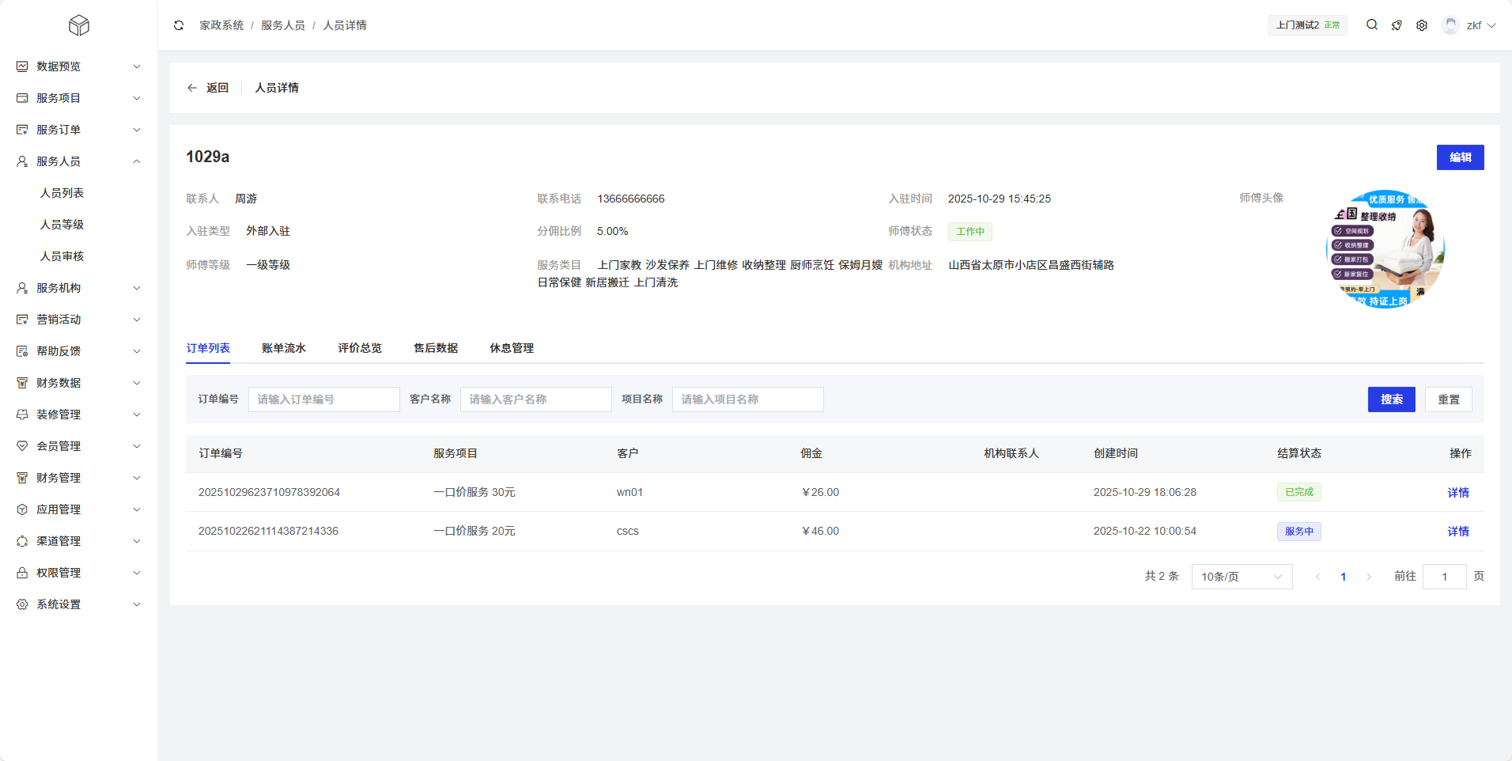This screenshot has height=761, width=1512.
Task: Expand the 服务项目 sidebar menu
Action: 78,98
